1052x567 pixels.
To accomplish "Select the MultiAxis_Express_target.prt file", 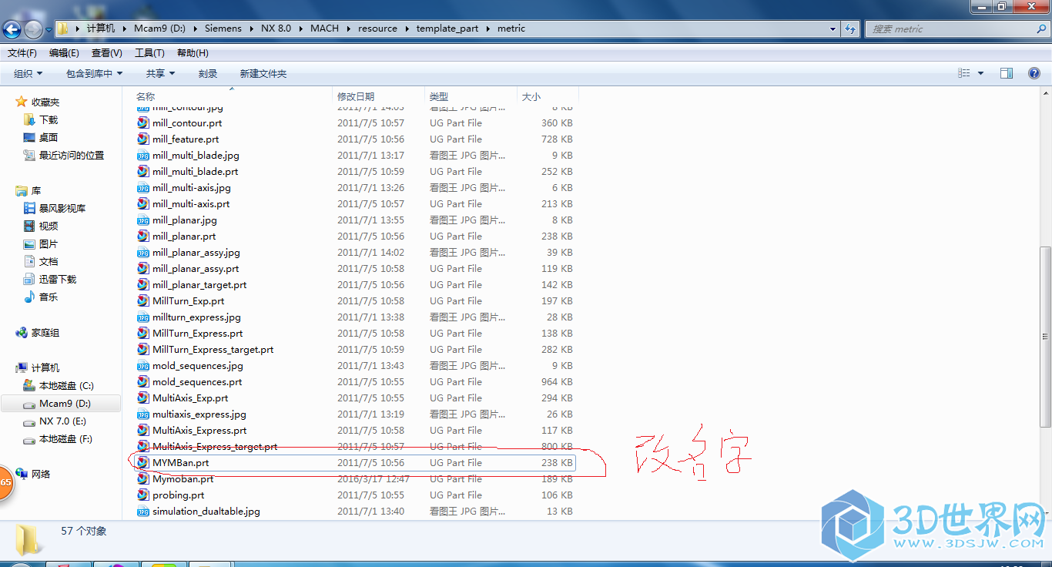I will (x=215, y=446).
